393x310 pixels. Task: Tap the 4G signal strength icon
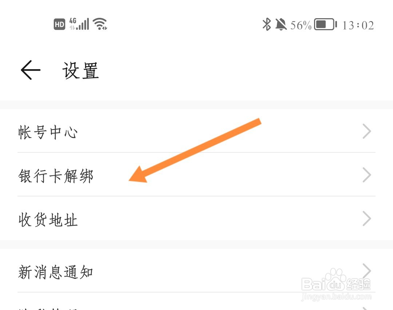(79, 24)
